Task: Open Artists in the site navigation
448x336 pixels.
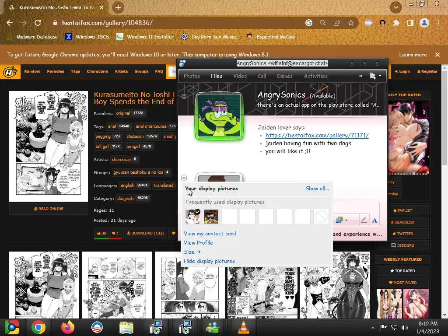Action: tap(121, 71)
